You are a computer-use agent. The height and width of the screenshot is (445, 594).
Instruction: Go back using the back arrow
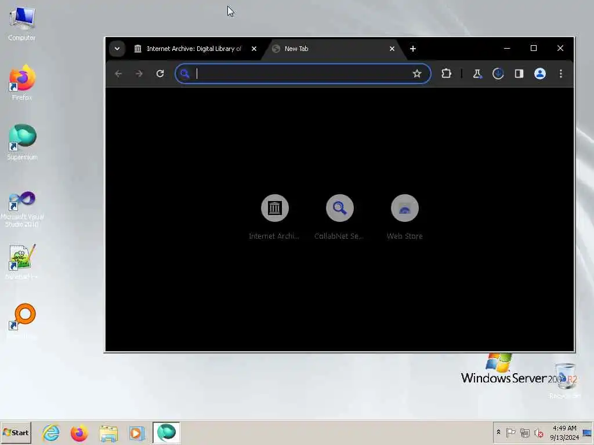coord(118,74)
